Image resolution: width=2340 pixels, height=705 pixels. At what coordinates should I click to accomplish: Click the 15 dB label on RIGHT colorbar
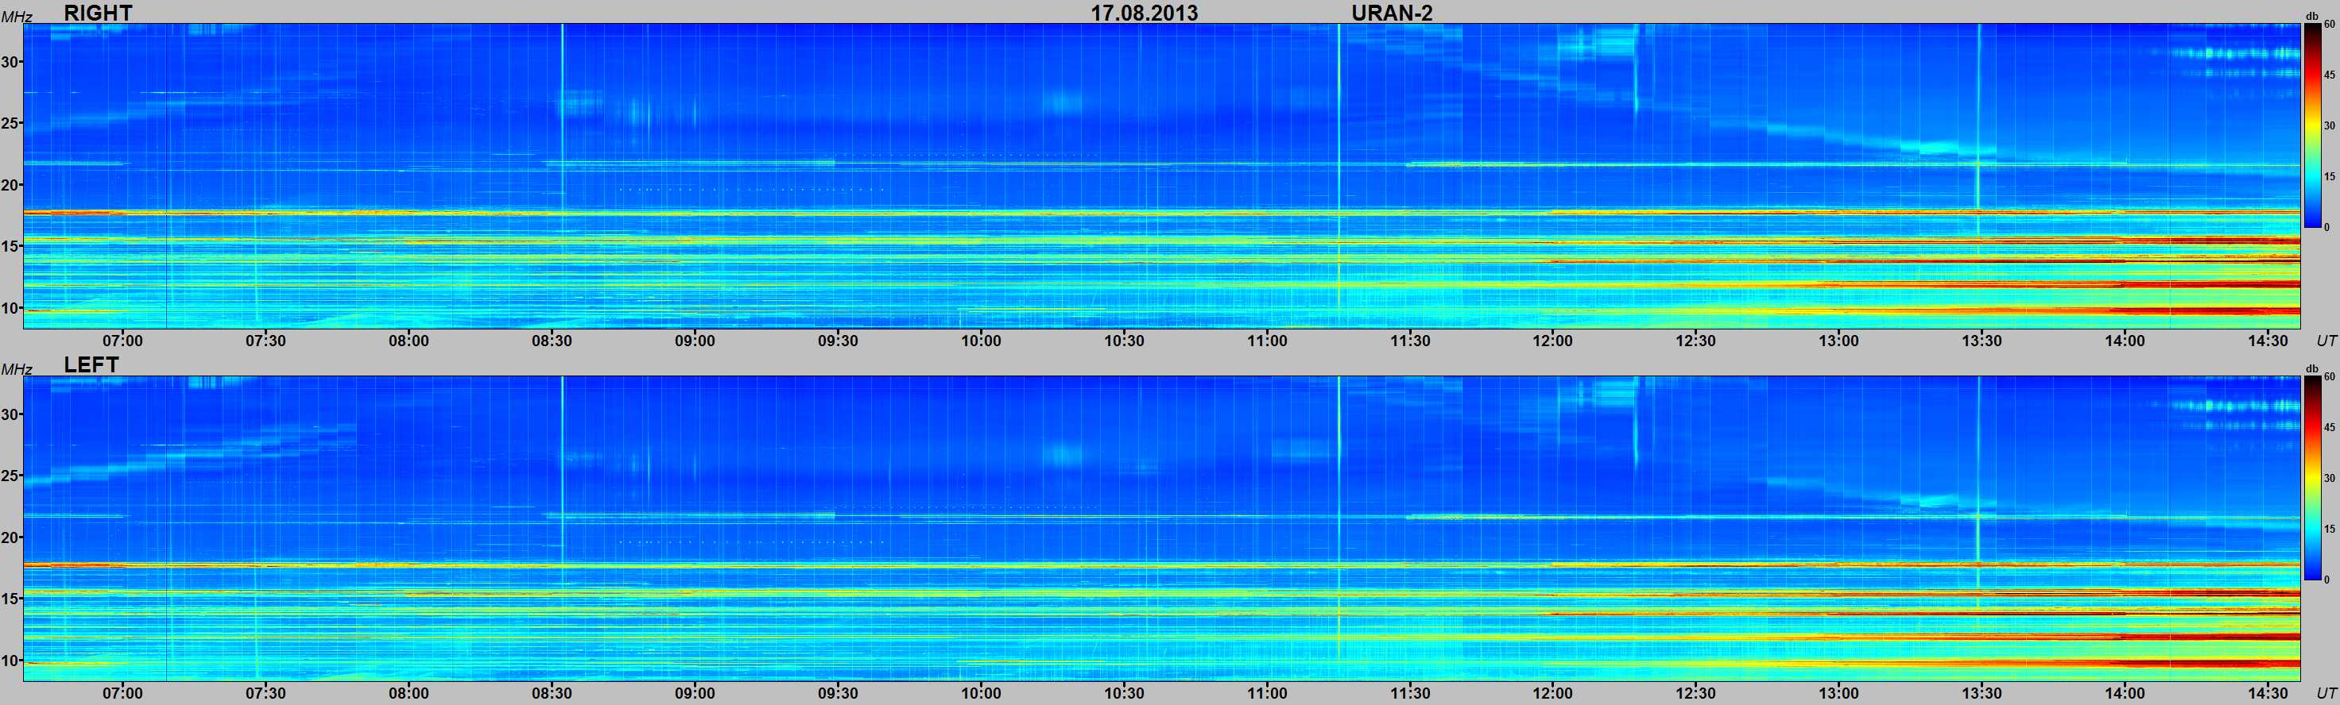click(x=2329, y=177)
